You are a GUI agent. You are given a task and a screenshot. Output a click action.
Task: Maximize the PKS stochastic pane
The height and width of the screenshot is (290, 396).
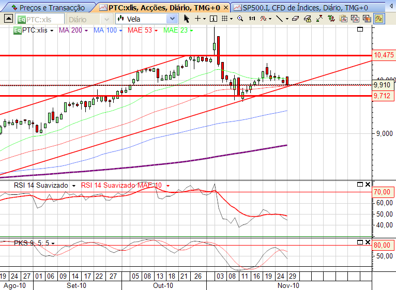click(x=360, y=242)
